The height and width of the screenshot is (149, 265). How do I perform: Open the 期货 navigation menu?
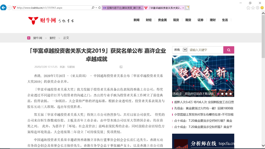point(188,20)
